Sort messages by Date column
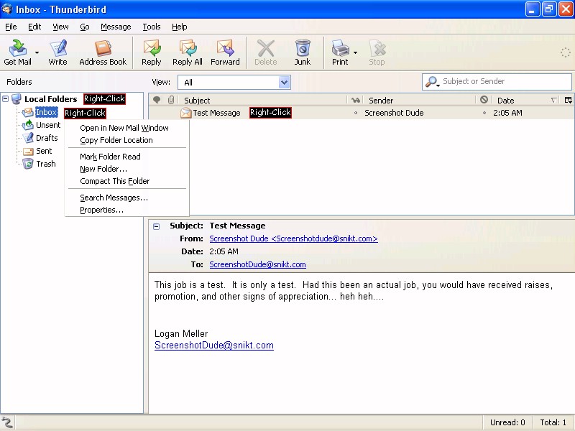This screenshot has width=575, height=431. click(x=526, y=100)
